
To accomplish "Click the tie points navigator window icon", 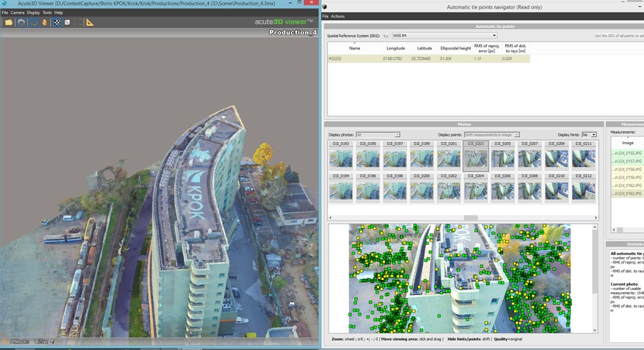I will 324,7.
